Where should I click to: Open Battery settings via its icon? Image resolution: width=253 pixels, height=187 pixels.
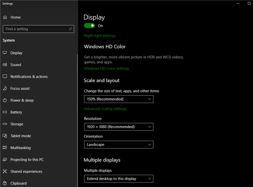(x=5, y=112)
